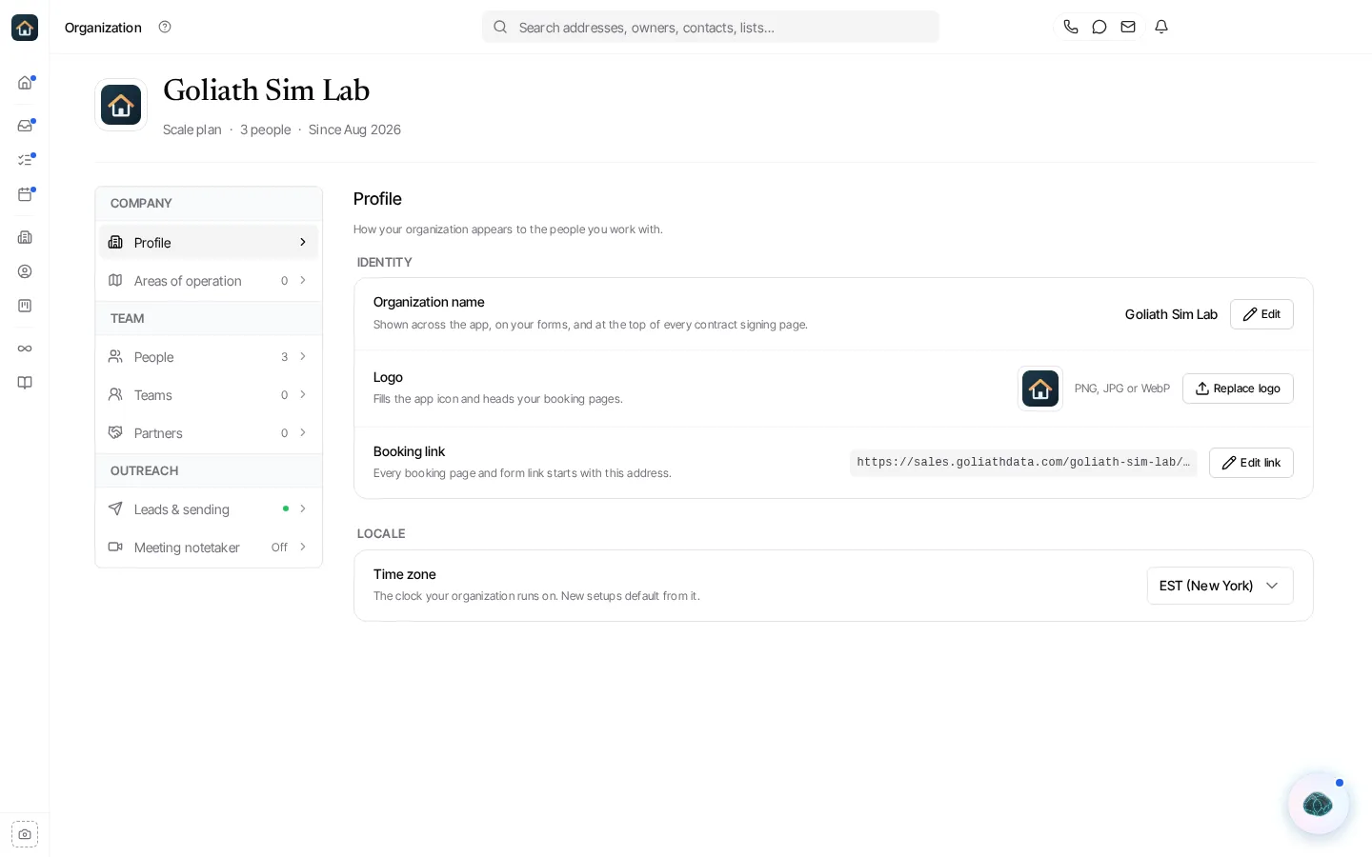Screen dimensions: 1372x857
Task: Click the 'Scale plan' text under the title
Action: pos(192,130)
